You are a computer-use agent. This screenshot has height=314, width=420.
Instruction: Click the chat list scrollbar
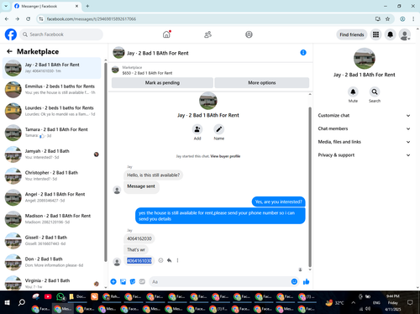[x=106, y=162]
